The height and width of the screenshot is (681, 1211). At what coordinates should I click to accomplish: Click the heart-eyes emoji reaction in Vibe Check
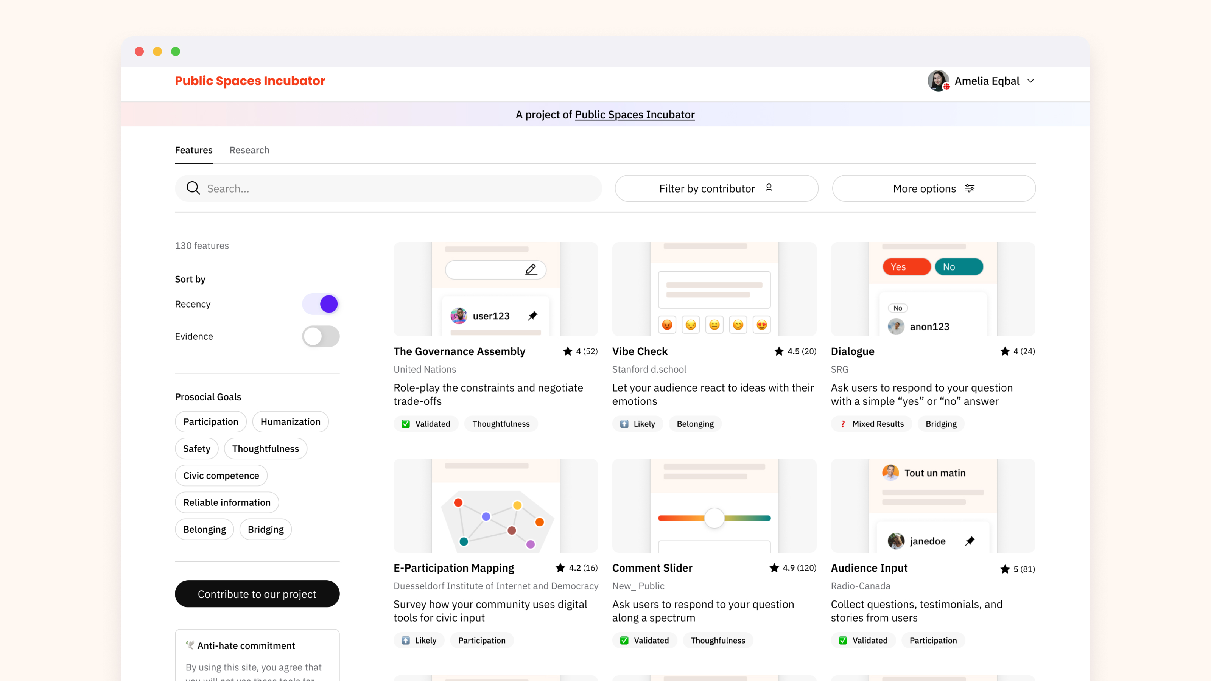click(761, 324)
